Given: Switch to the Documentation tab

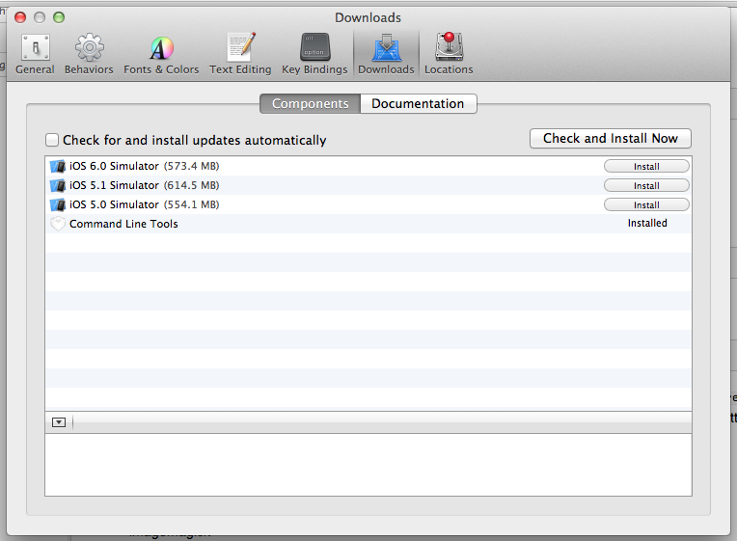Looking at the screenshot, I should click(419, 103).
